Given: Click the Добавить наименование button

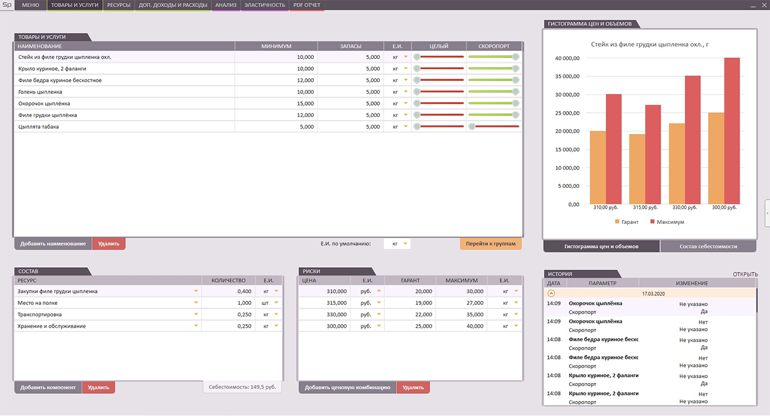Looking at the screenshot, I should pyautogui.click(x=53, y=244).
